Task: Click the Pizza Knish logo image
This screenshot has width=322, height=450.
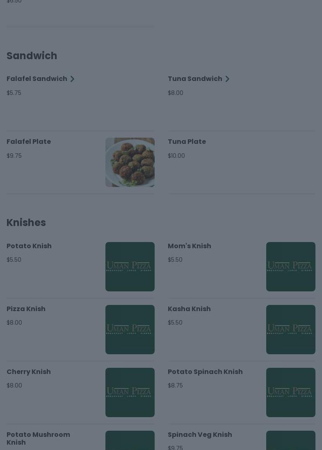Action: click(x=130, y=330)
